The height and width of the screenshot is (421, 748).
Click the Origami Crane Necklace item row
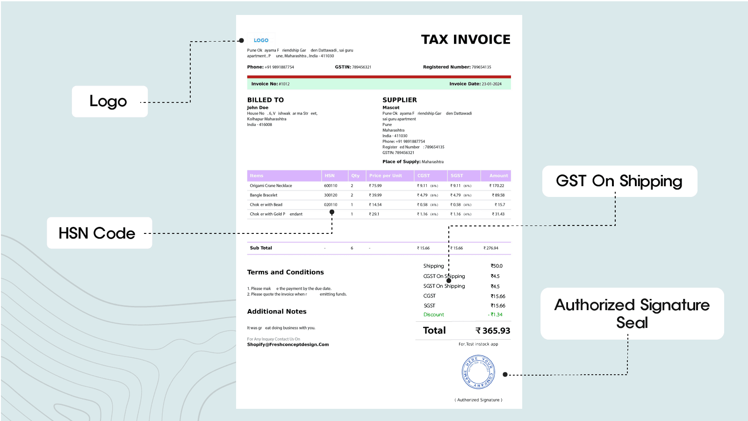[271, 186]
